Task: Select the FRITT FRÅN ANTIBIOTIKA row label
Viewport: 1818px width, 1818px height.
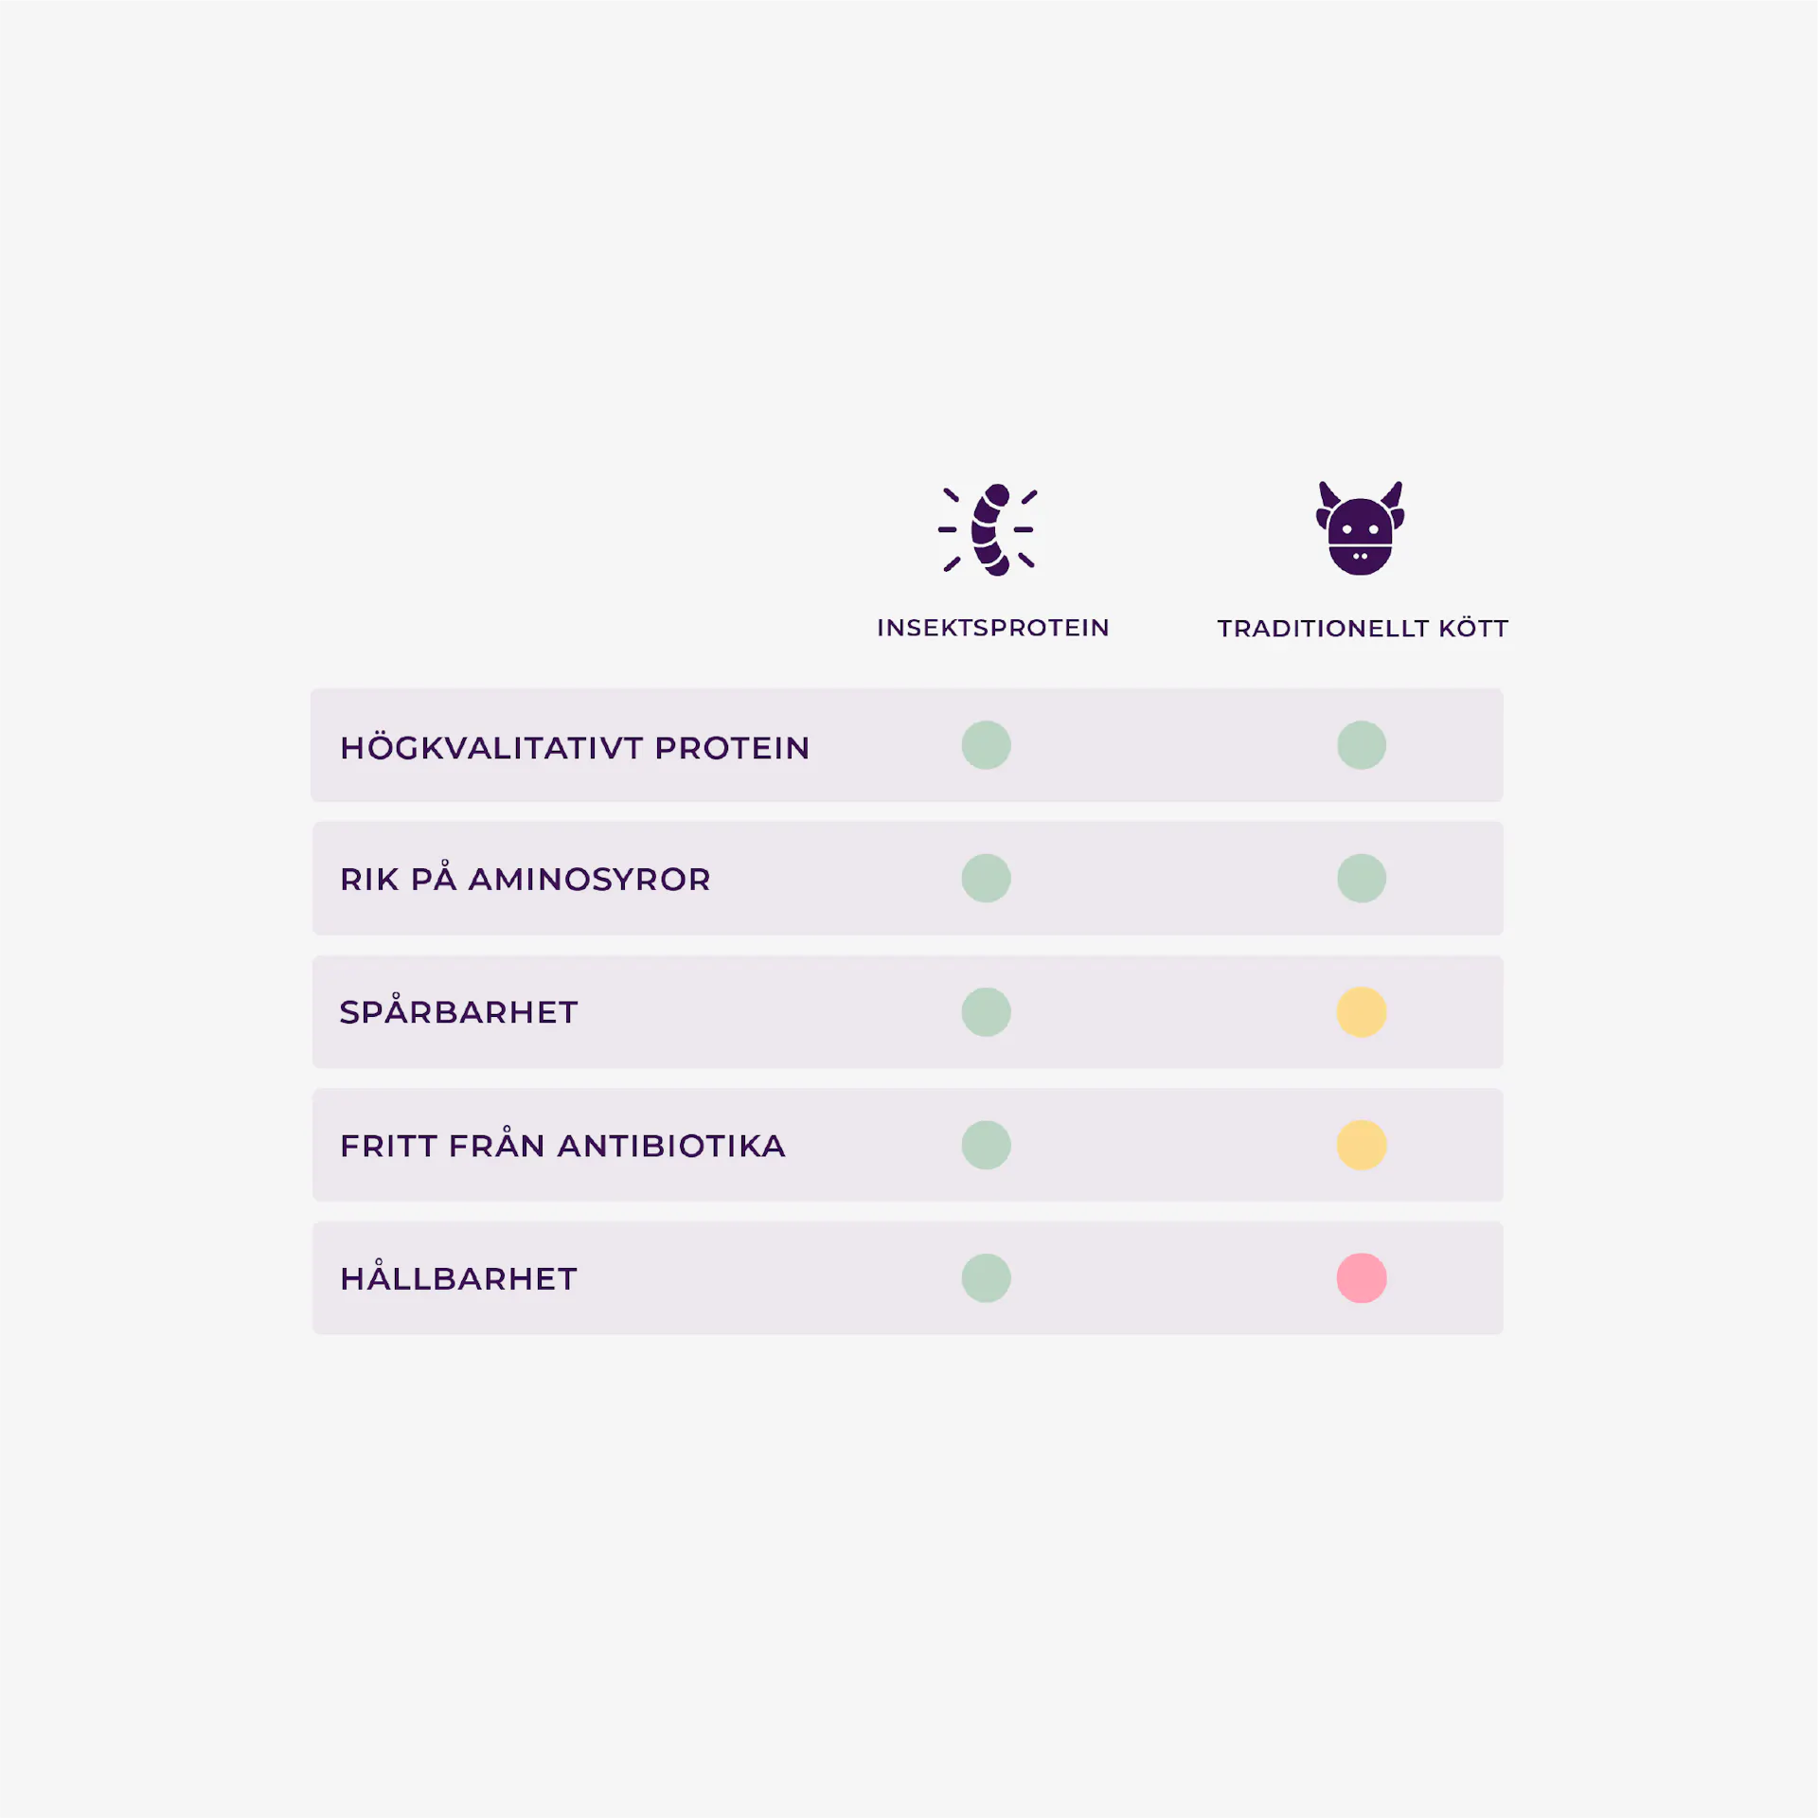Action: 562,1143
